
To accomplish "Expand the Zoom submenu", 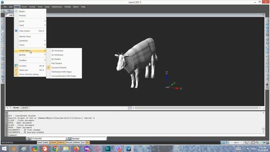I will point(30,21).
